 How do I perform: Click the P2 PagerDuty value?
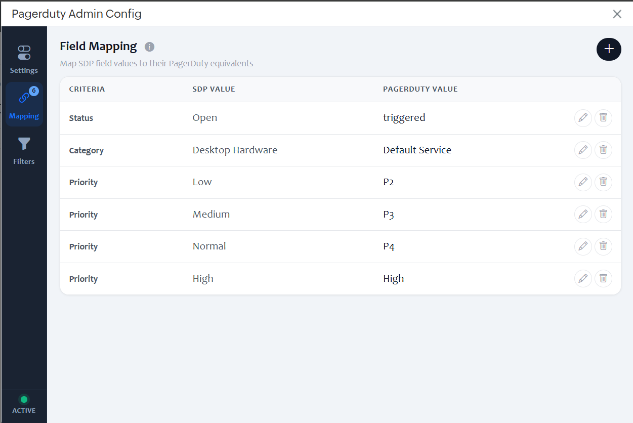coord(389,182)
